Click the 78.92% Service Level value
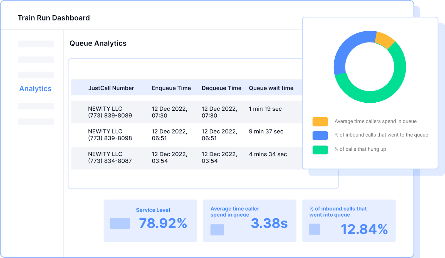The height and width of the screenshot is (258, 445). pyautogui.click(x=163, y=223)
